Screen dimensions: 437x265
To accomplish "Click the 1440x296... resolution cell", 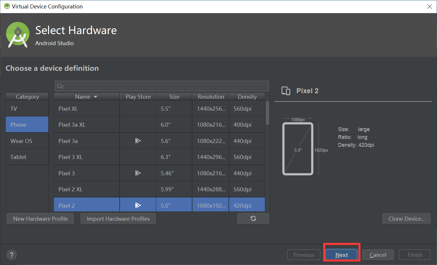I will (210, 157).
